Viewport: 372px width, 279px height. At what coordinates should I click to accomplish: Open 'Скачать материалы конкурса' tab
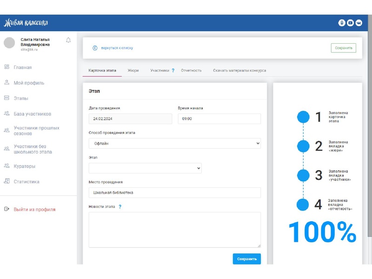(x=239, y=71)
